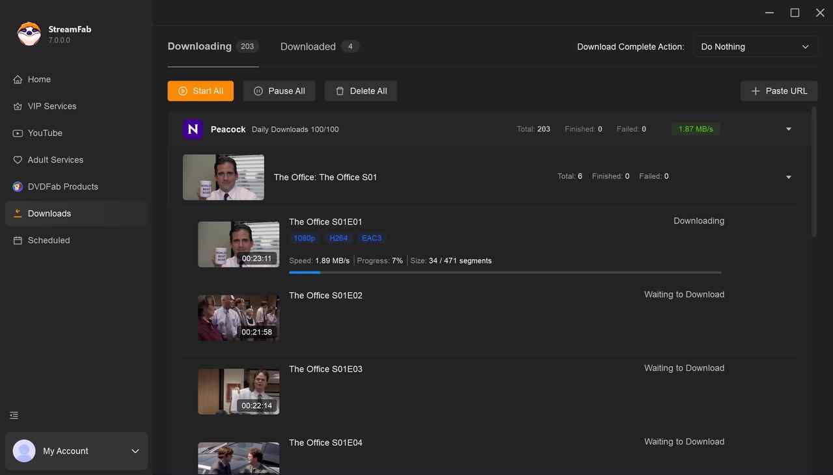Select the Downloading tab
Viewport: 833px width, 475px height.
click(199, 46)
